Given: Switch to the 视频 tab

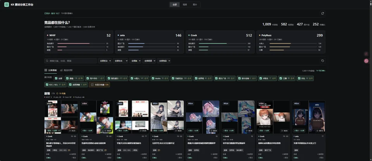Looking at the screenshot, I should point(185,5).
